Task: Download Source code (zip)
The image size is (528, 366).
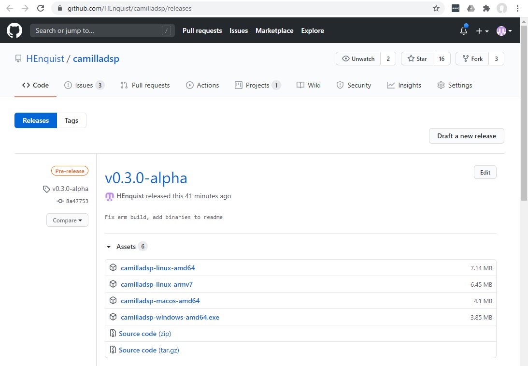Action: click(145, 334)
